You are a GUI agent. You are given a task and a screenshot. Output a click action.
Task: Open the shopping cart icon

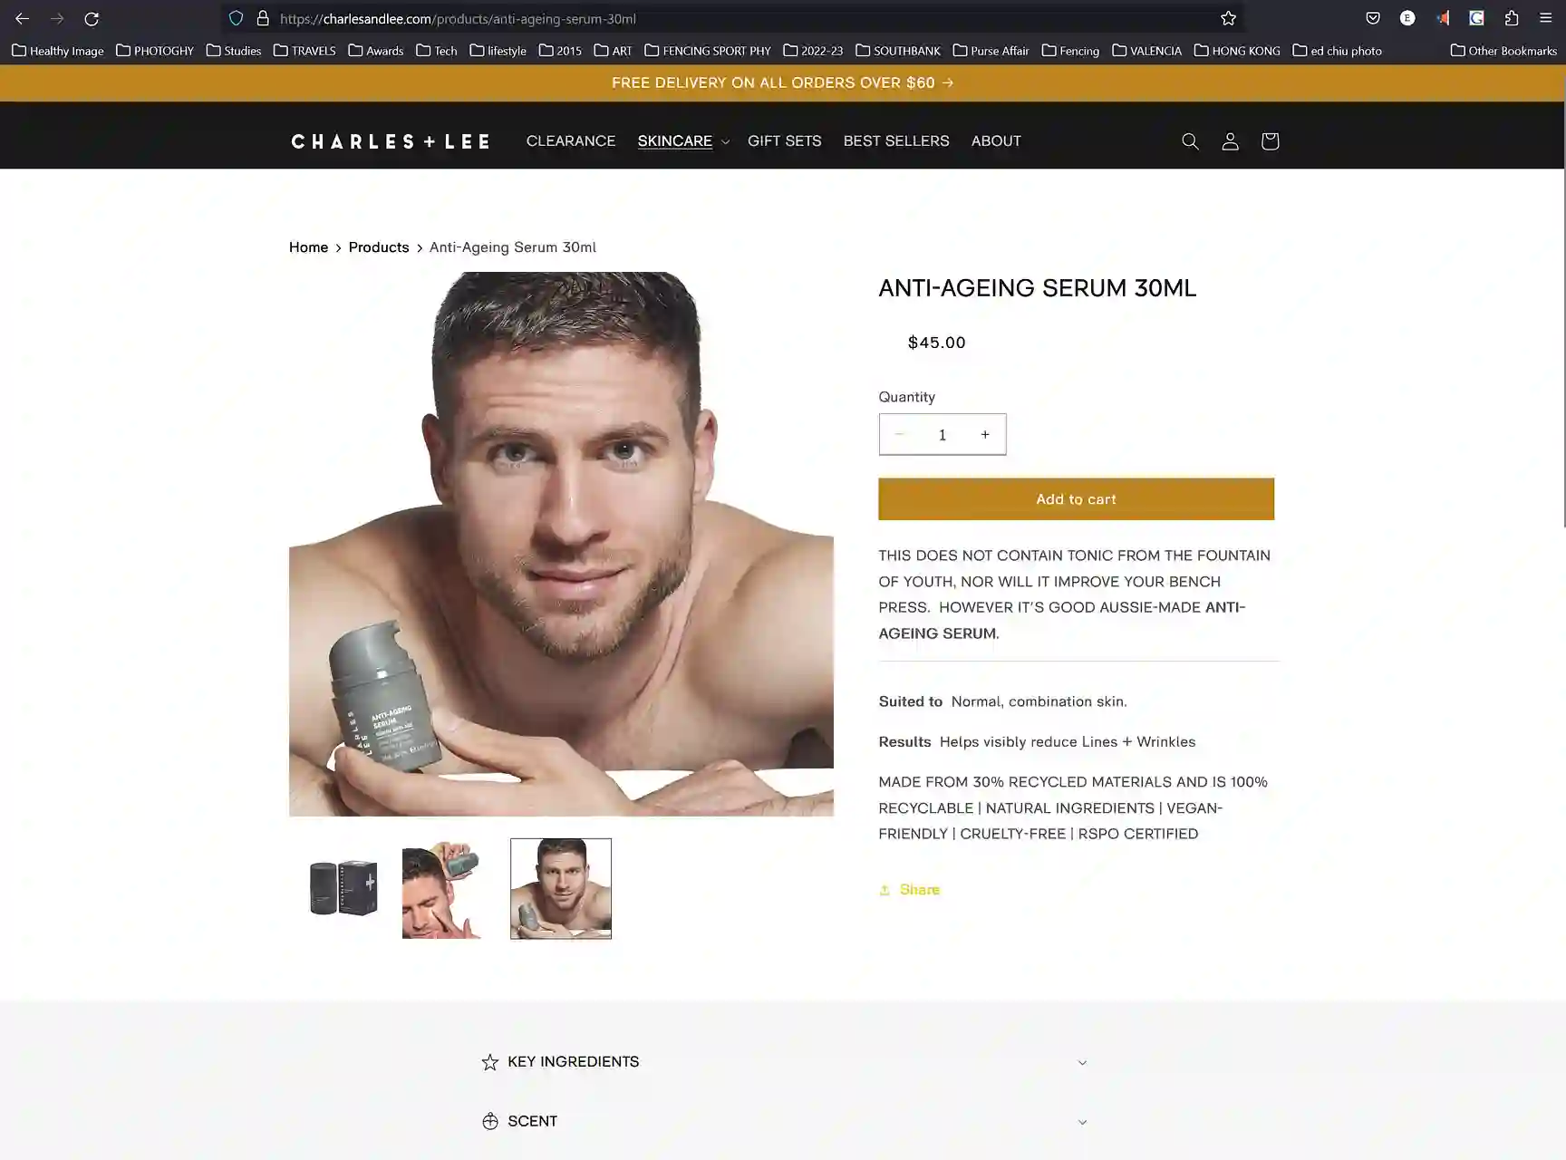(x=1270, y=141)
